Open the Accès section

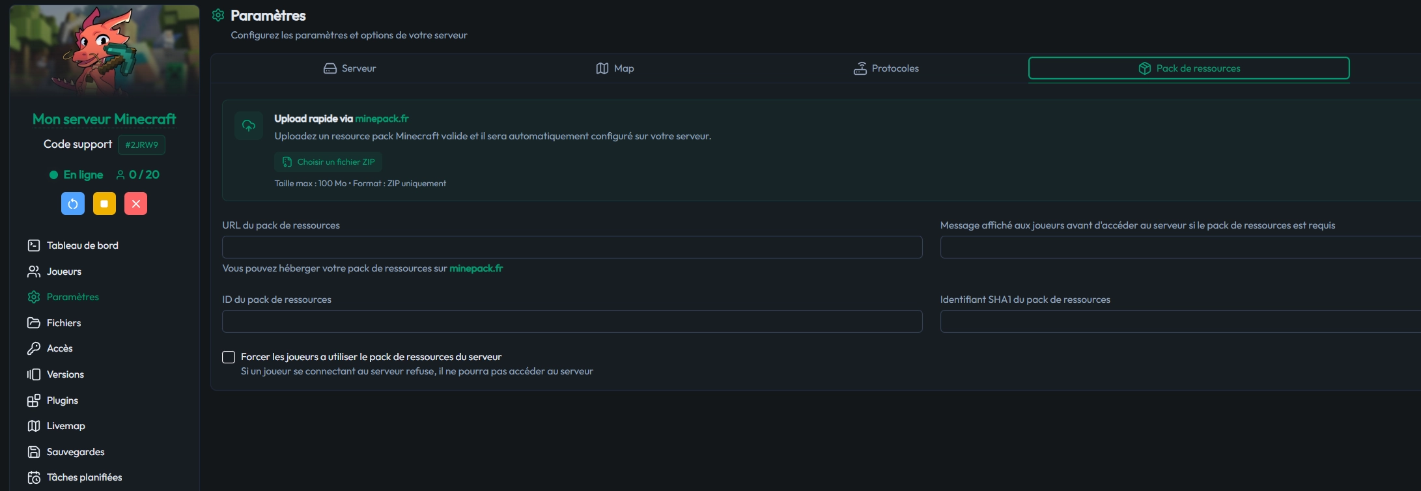pyautogui.click(x=59, y=348)
